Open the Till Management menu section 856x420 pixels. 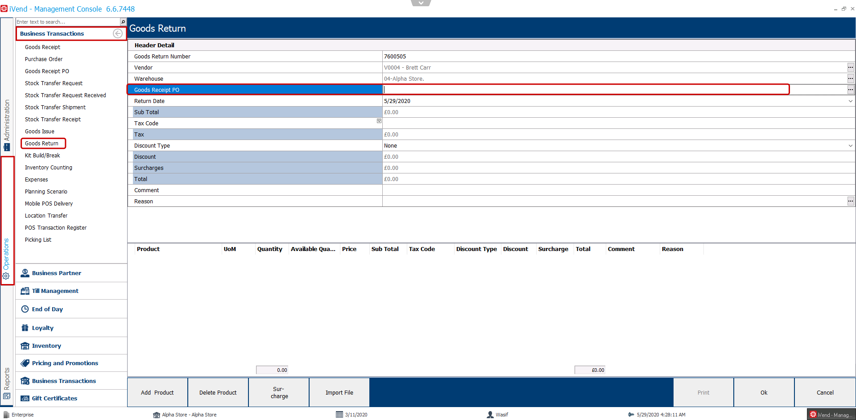(71, 291)
